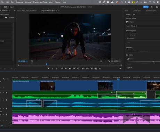Select the video clip with the runner thumbnail
Screen dimensions: 160x132
122,85
